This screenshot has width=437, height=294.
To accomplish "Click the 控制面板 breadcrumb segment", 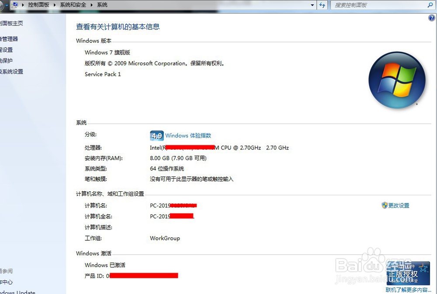I will (x=38, y=5).
